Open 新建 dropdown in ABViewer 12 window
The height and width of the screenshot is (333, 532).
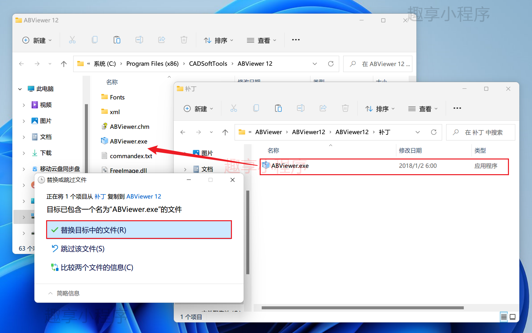(x=37, y=40)
